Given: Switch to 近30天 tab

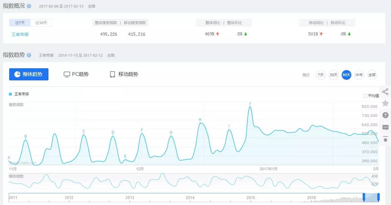Looking at the screenshot, I should pyautogui.click(x=41, y=23).
